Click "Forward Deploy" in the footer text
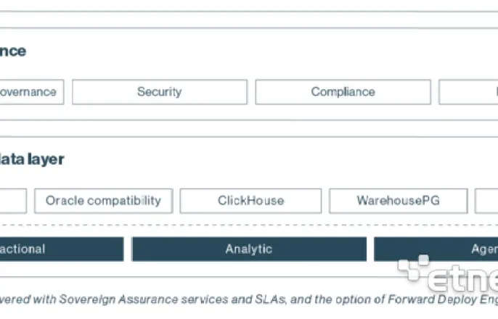 point(428,299)
